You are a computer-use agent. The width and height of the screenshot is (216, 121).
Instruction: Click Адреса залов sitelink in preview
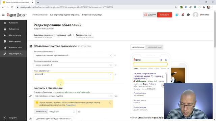pyautogui.click(x=140, y=100)
